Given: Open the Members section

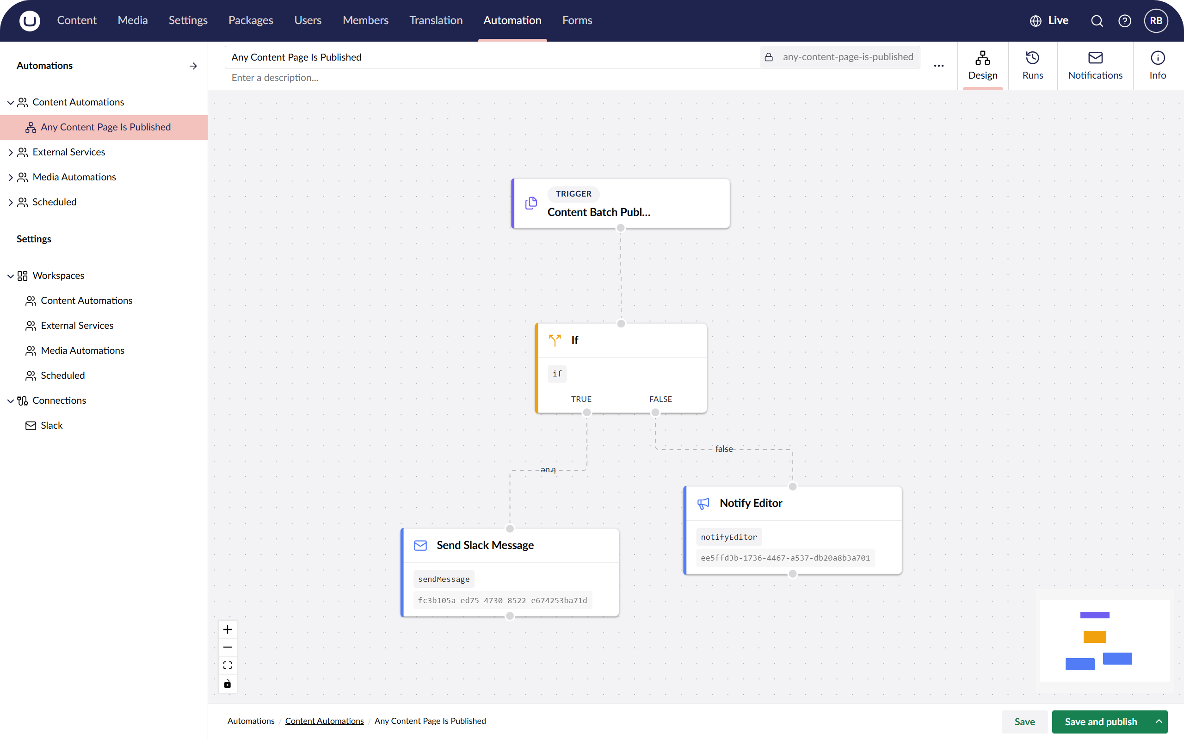Looking at the screenshot, I should (x=365, y=20).
